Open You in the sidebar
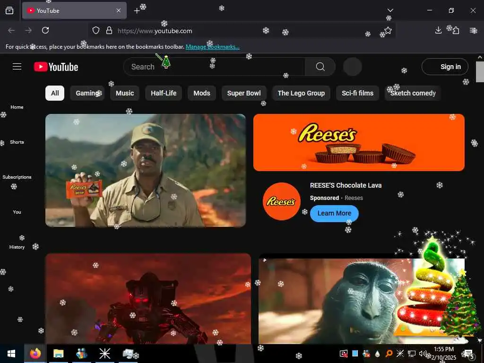This screenshot has width=484, height=363. [17, 212]
